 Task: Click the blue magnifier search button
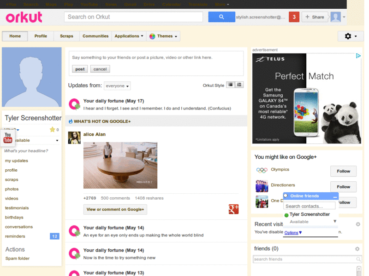[221, 17]
